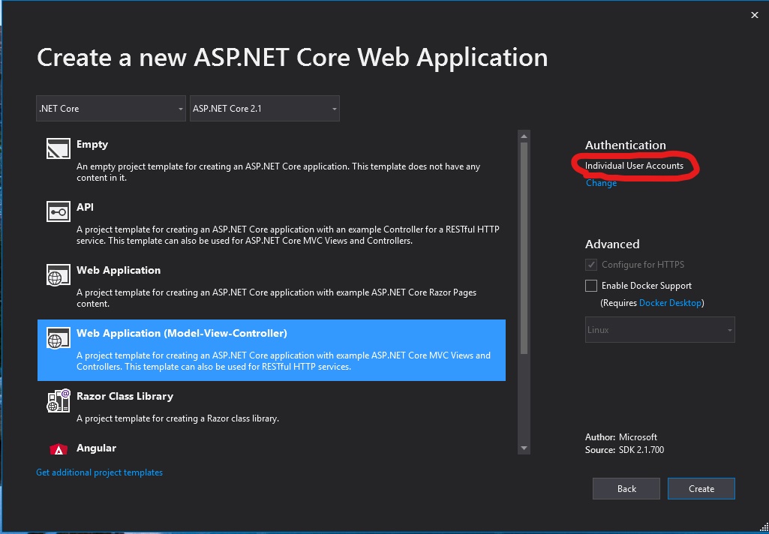Click the Web Application globe icon

(59, 274)
